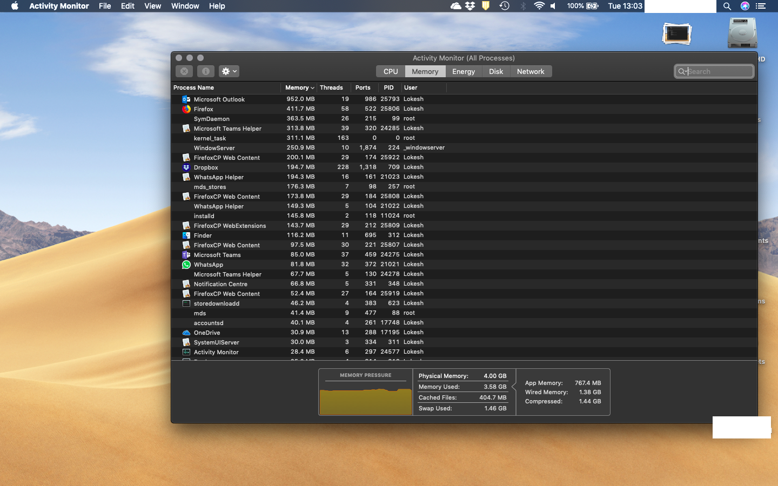Select the SymDaemon process row
The width and height of the screenshot is (778, 486).
coord(464,119)
